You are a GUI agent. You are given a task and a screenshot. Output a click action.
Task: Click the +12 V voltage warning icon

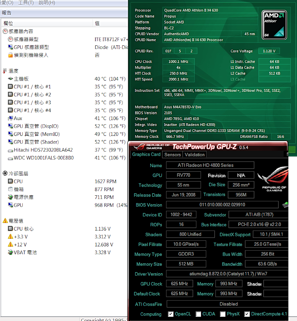pyautogui.click(x=10, y=244)
